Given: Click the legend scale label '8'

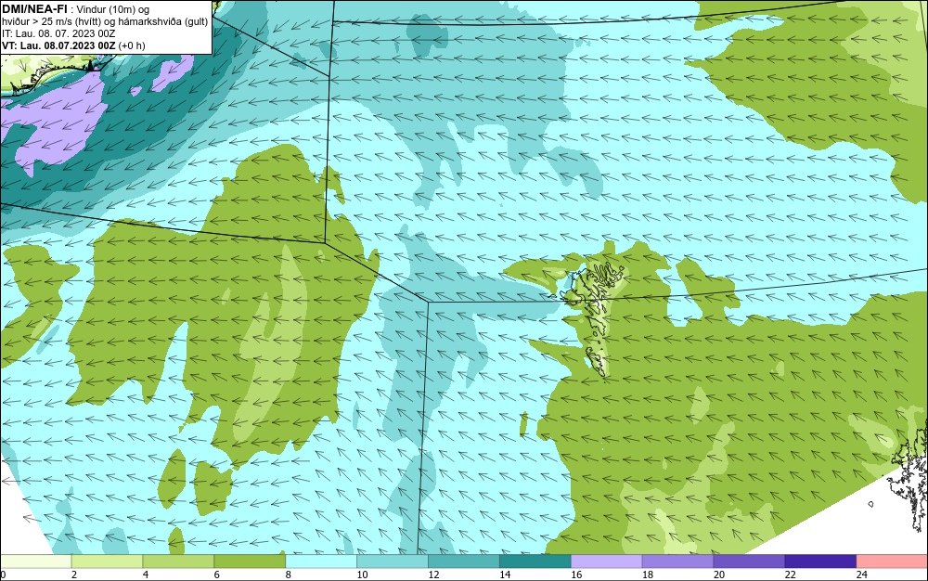Looking at the screenshot, I should (289, 575).
